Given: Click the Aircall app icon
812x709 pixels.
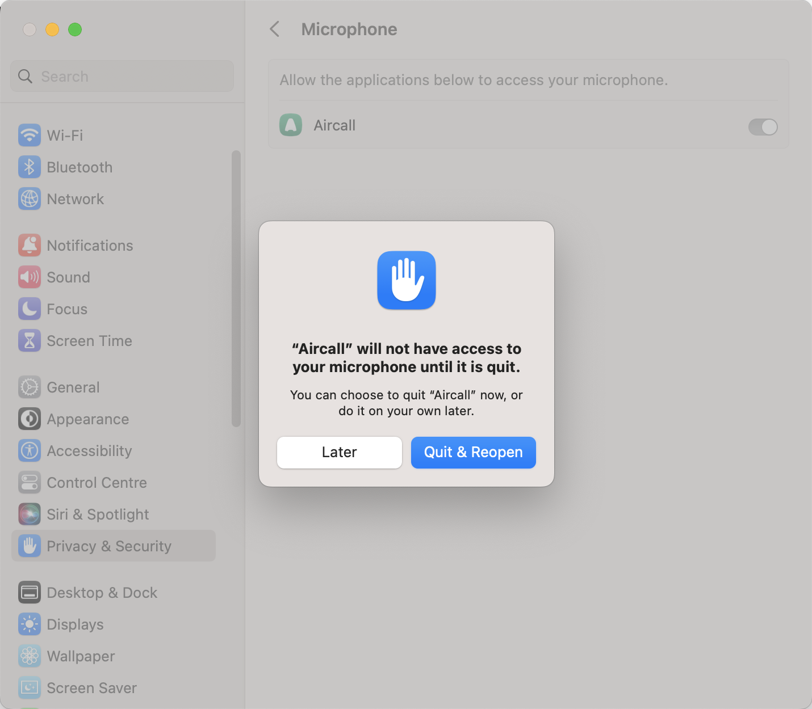Looking at the screenshot, I should tap(291, 125).
